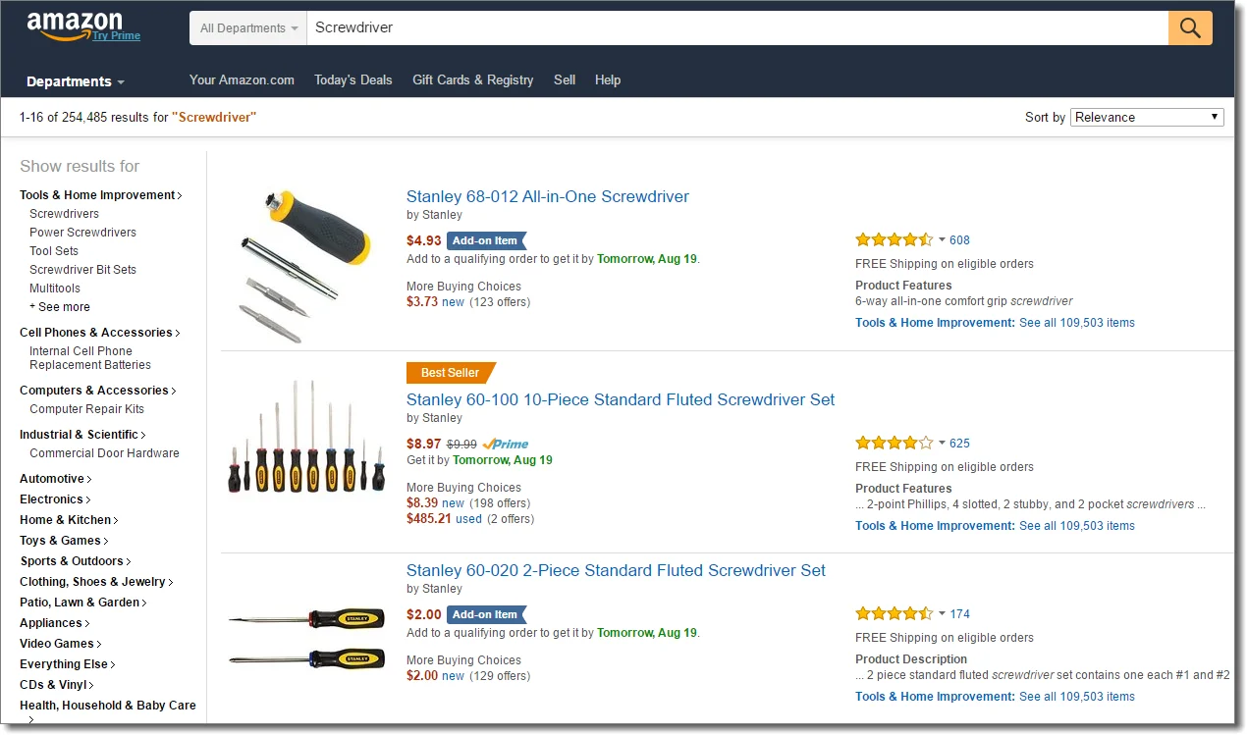Select Cell Phones & Accessories department
Image resolution: width=1247 pixels, height=735 pixels.
click(99, 333)
